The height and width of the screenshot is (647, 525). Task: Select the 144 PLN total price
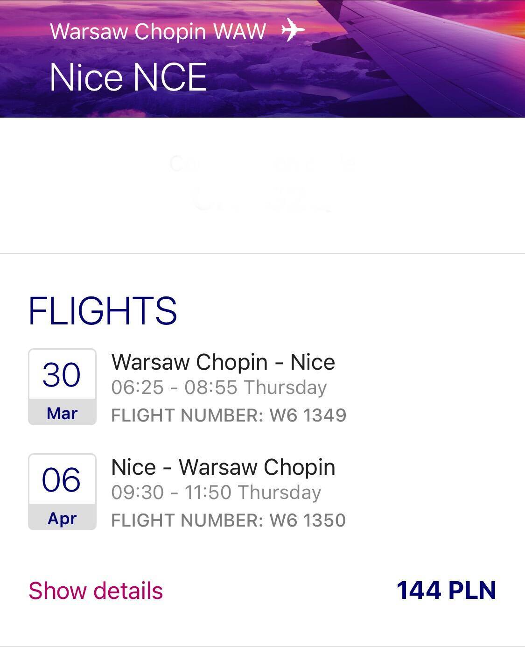point(446,590)
